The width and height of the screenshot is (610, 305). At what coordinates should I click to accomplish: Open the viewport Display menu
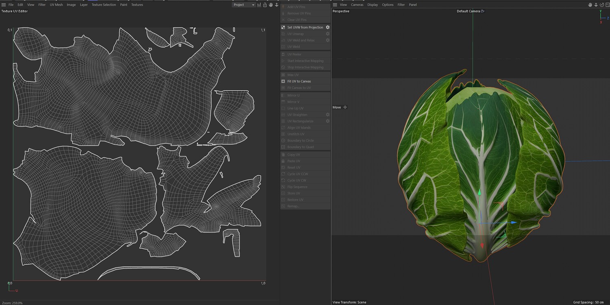tap(373, 5)
